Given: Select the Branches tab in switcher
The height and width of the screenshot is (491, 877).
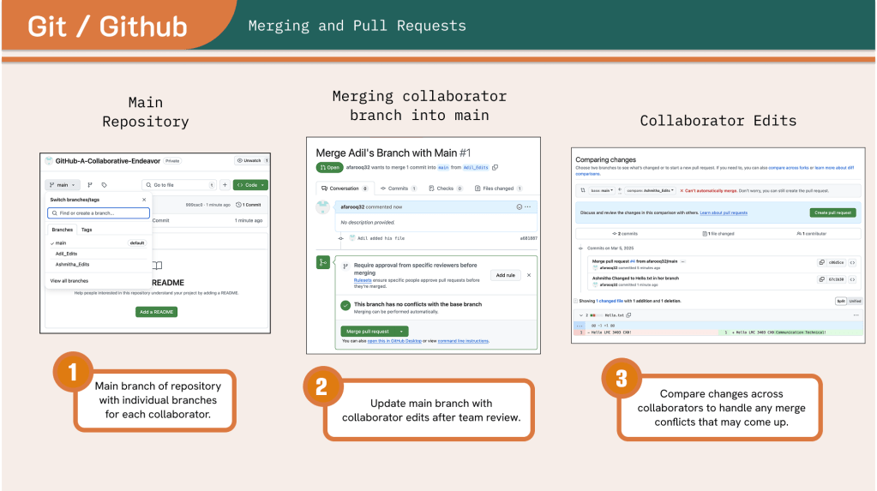Looking at the screenshot, I should [x=62, y=230].
